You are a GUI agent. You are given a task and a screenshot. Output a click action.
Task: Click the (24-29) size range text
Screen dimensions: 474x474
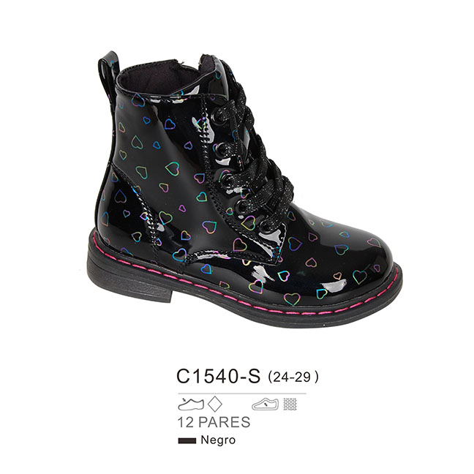(x=293, y=377)
